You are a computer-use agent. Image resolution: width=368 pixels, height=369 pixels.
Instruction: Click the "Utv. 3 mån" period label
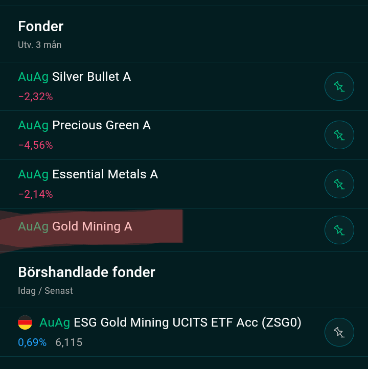40,45
